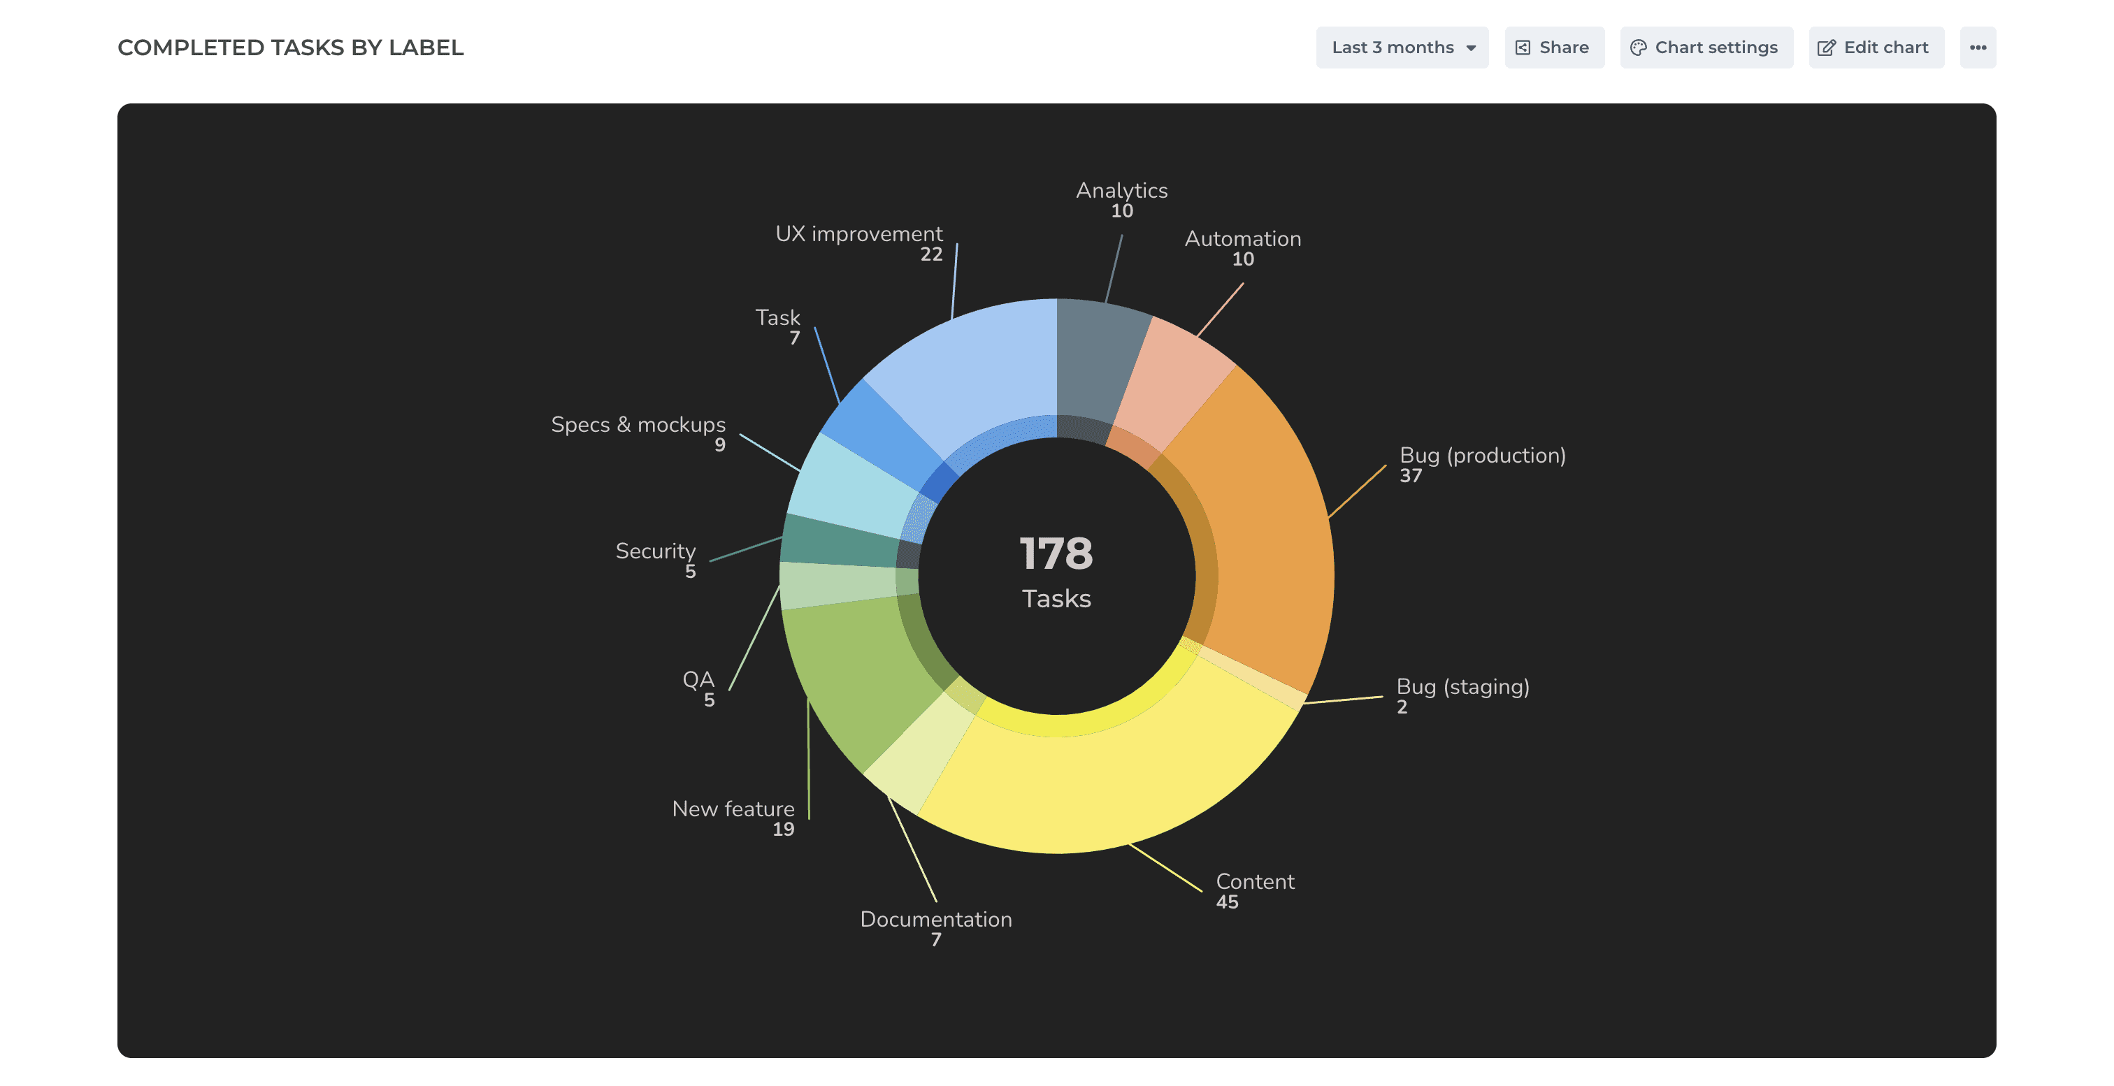Viewport: 2114px width, 1086px height.
Task: Click the Specs & mockups label
Action: [x=638, y=425]
